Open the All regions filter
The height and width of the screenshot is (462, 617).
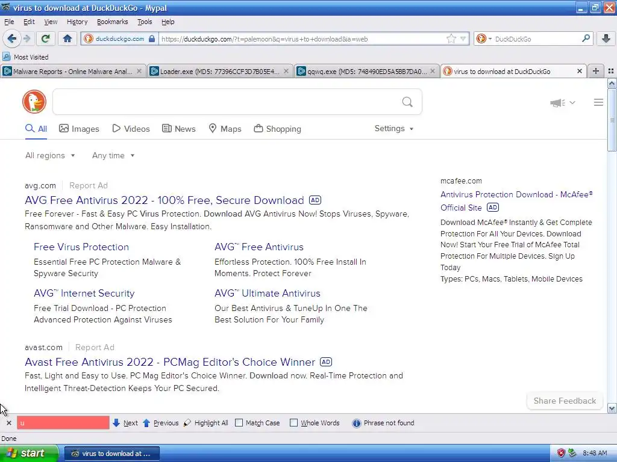50,156
